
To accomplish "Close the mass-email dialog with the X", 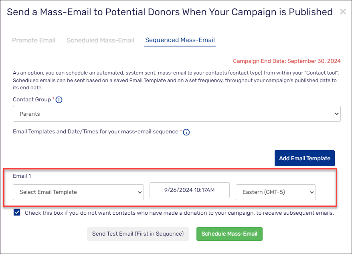I will click(x=343, y=12).
